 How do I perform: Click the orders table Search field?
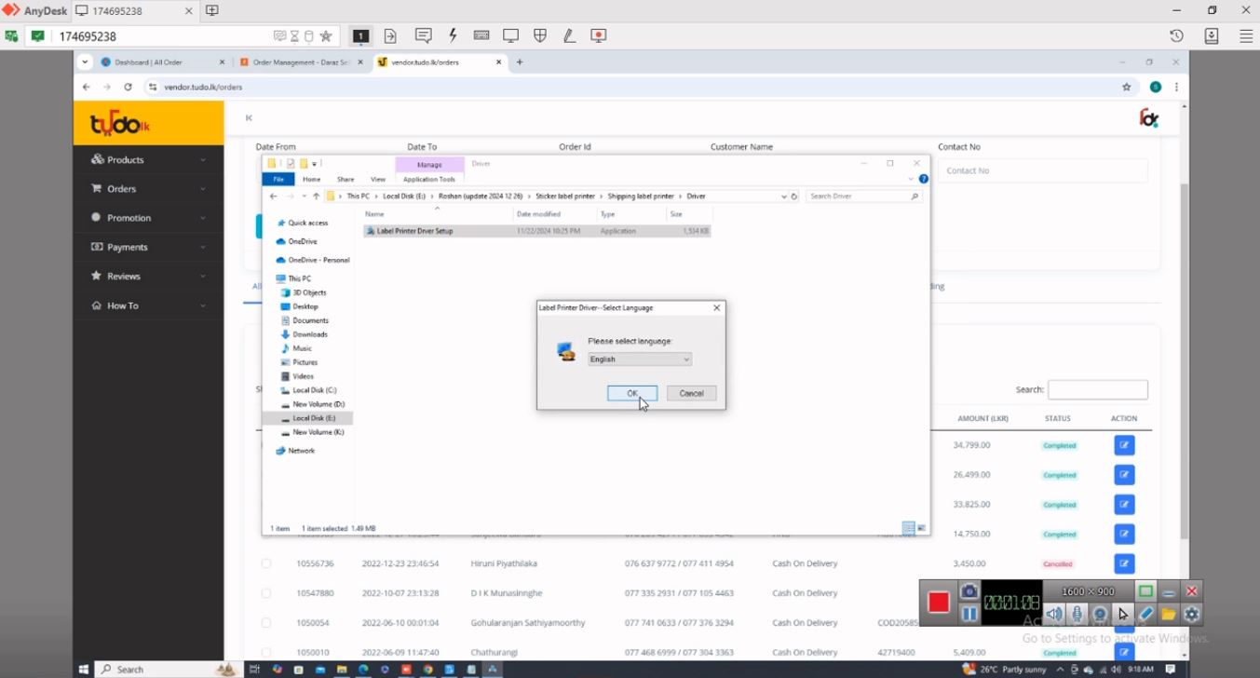pos(1098,389)
